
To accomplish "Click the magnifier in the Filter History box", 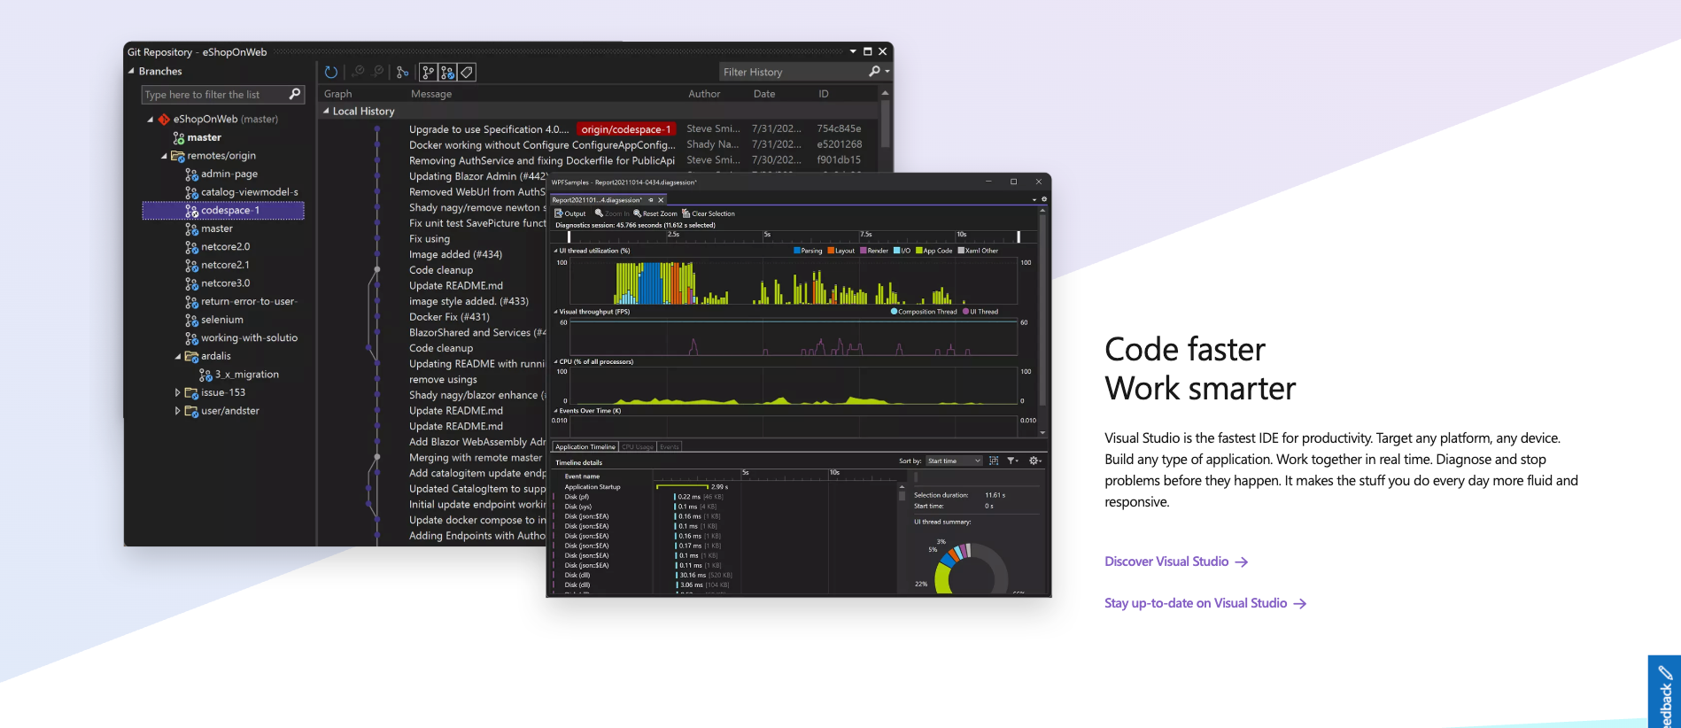I will pyautogui.click(x=875, y=71).
